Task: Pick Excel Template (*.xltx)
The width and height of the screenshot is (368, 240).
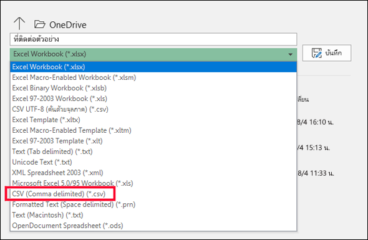Action: pyautogui.click(x=153, y=120)
